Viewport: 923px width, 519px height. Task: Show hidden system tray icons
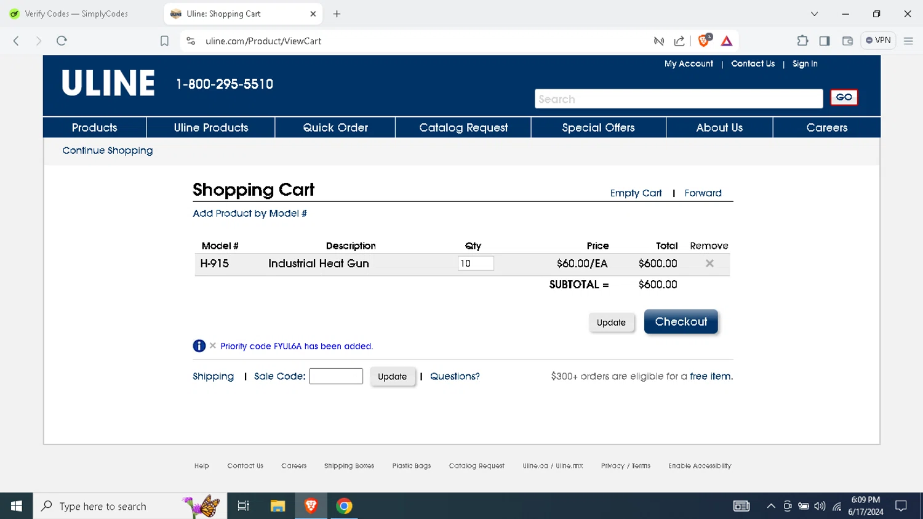(x=770, y=506)
